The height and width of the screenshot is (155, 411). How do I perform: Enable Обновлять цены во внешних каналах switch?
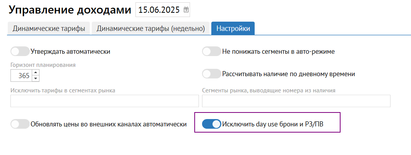20,124
